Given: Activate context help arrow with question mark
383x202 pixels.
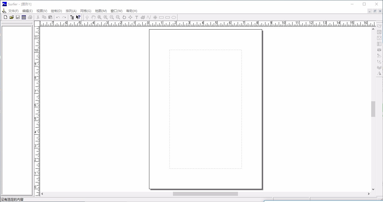Looking at the screenshot, I should coord(78,17).
